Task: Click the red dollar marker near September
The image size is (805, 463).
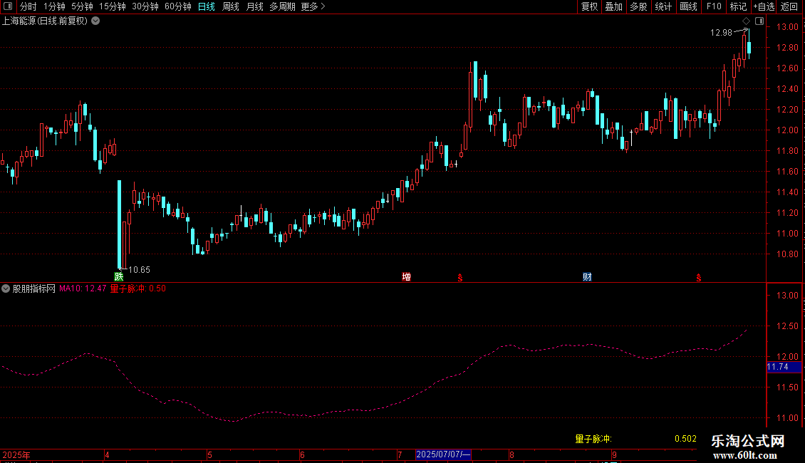Action: [x=699, y=278]
